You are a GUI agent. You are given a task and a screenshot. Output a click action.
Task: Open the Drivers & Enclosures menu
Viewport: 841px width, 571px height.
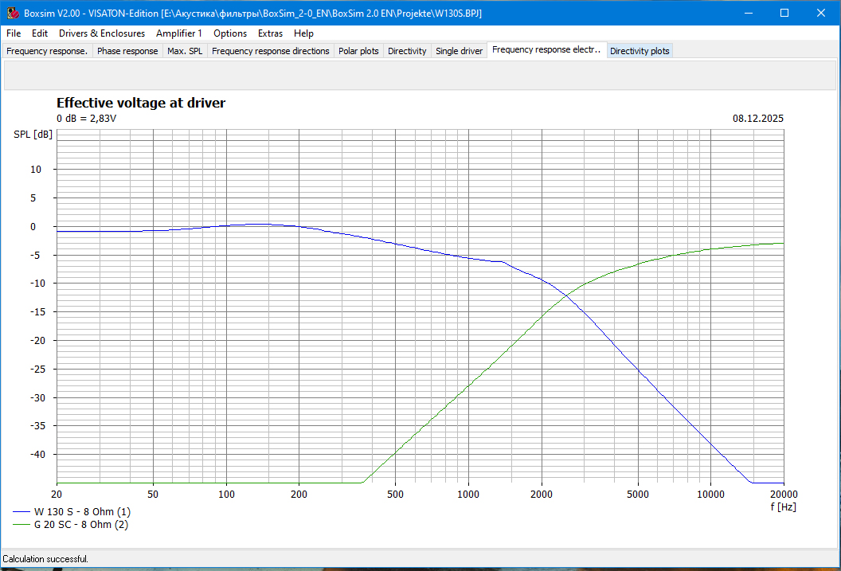coord(102,33)
